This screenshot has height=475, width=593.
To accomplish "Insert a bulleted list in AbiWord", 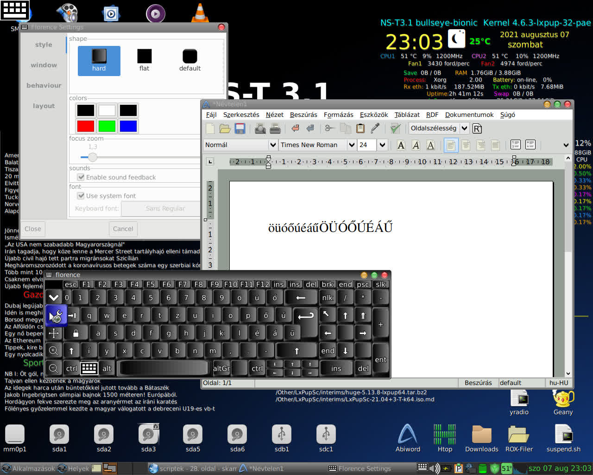I will 530,145.
